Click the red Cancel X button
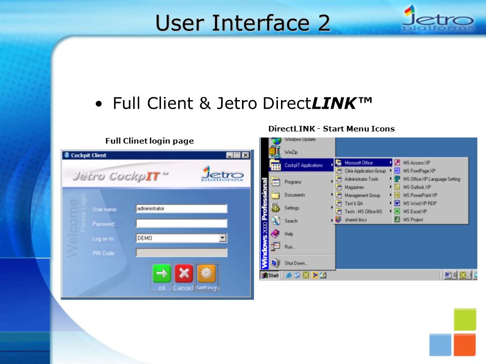 click(184, 274)
